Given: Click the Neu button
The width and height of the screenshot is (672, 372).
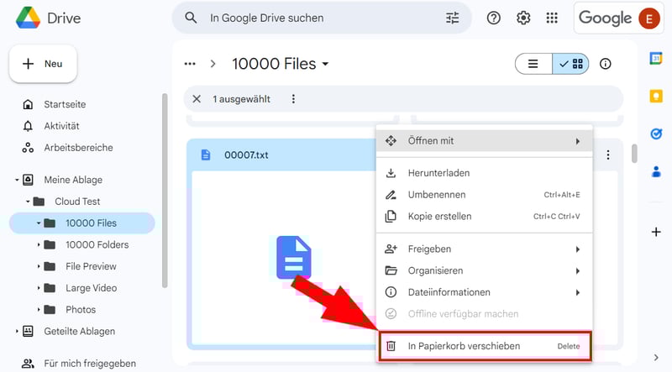Looking at the screenshot, I should point(43,64).
